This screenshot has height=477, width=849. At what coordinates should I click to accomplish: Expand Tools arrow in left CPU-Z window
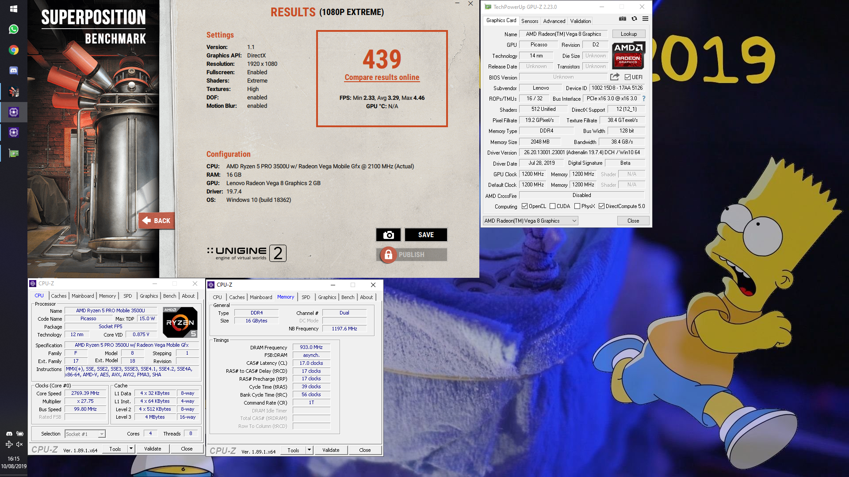coord(131,449)
